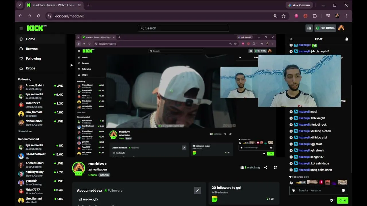Click the Ask Gemini button
Image resolution: width=367 pixels, height=206 pixels.
pos(299,5)
